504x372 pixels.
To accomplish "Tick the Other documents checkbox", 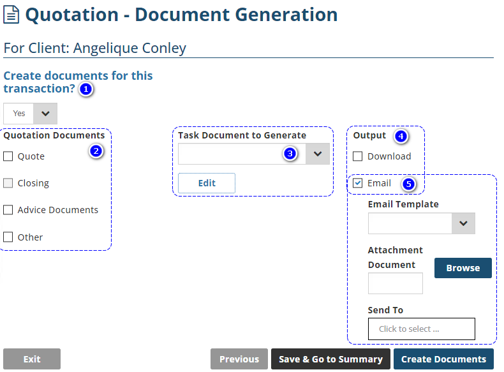I will (8, 237).
